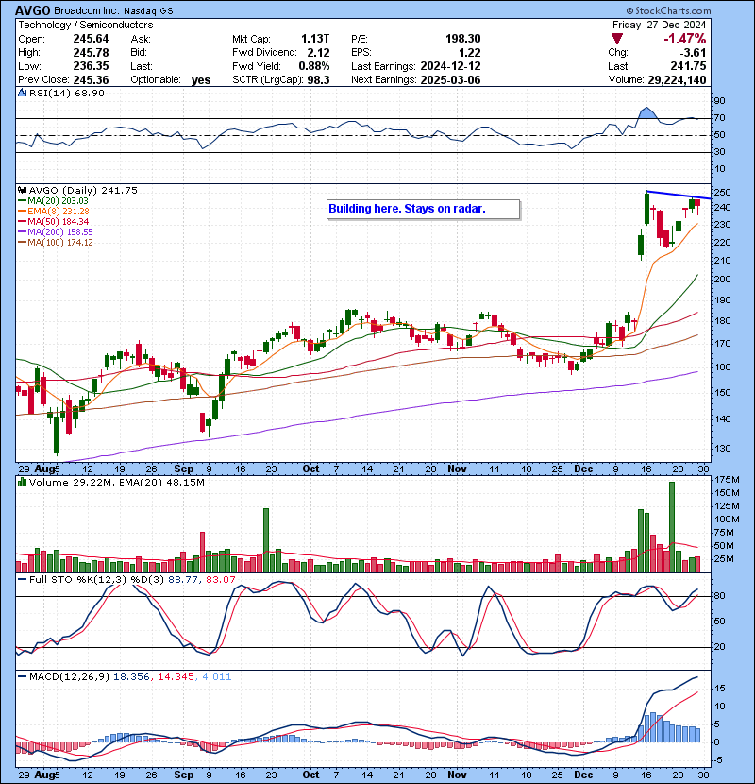Click the Broadcom Inc. company name
Viewport: 755px width, 784px height.
click(86, 11)
